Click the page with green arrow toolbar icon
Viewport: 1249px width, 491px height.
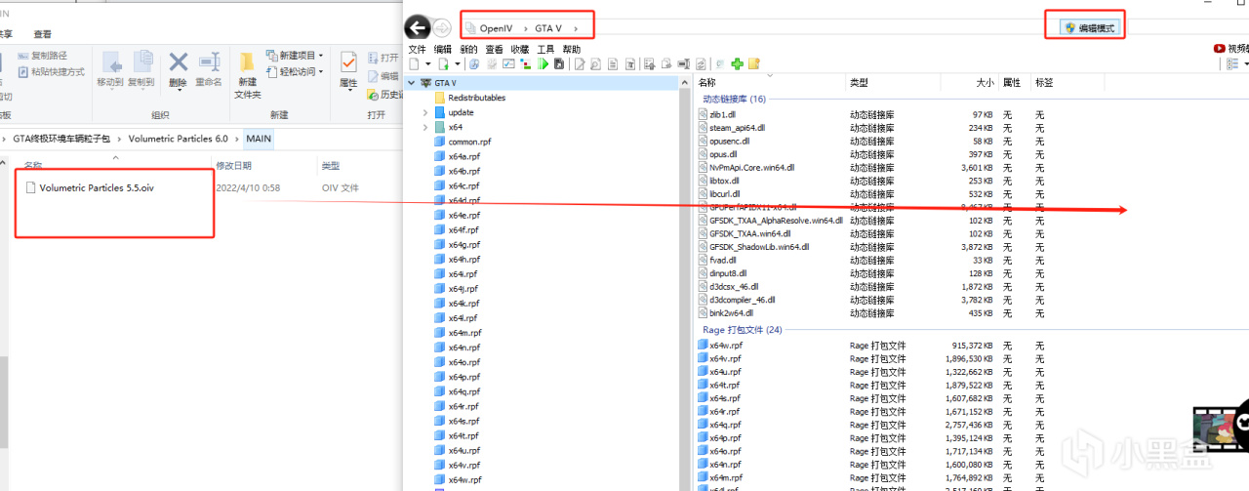[x=444, y=63]
